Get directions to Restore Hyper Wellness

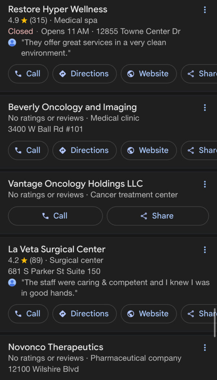[x=84, y=74]
